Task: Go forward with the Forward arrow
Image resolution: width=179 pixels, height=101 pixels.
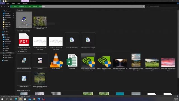Action: [x=4, y=6]
